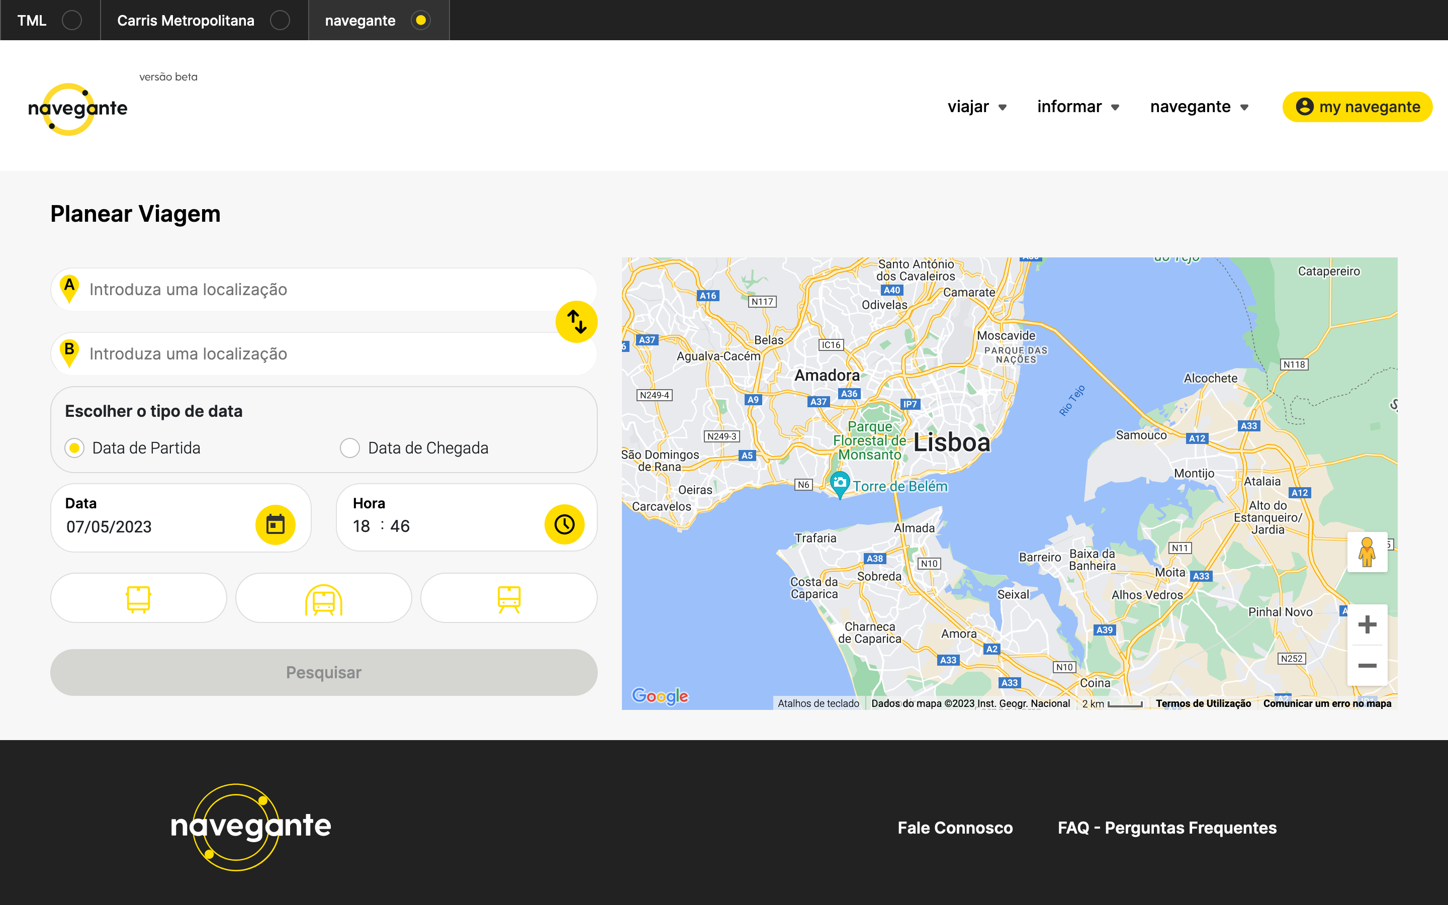The height and width of the screenshot is (905, 1448).
Task: Click the Moscavide label on map
Action: 1006,336
